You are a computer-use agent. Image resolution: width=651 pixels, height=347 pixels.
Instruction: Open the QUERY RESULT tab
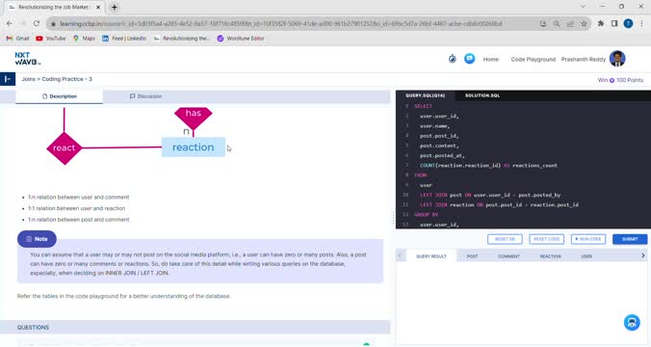point(431,256)
